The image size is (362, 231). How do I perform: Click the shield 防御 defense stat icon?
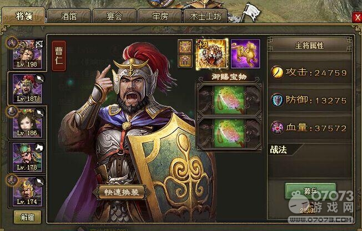277,100
